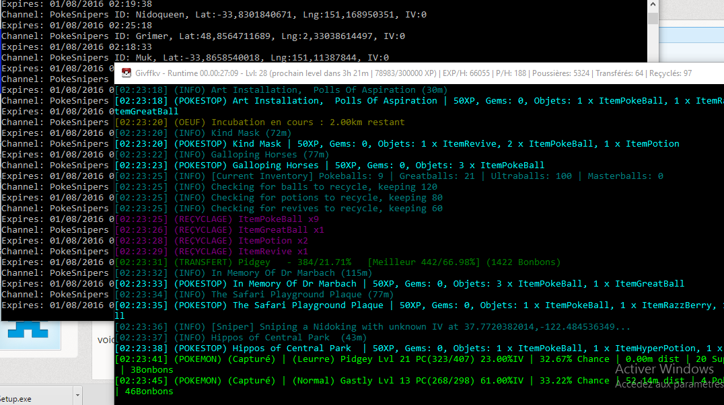Viewport: 724px width, 405px height.
Task: Click the Givffkv Runtime 00.00:27:09 title text
Action: coord(186,73)
